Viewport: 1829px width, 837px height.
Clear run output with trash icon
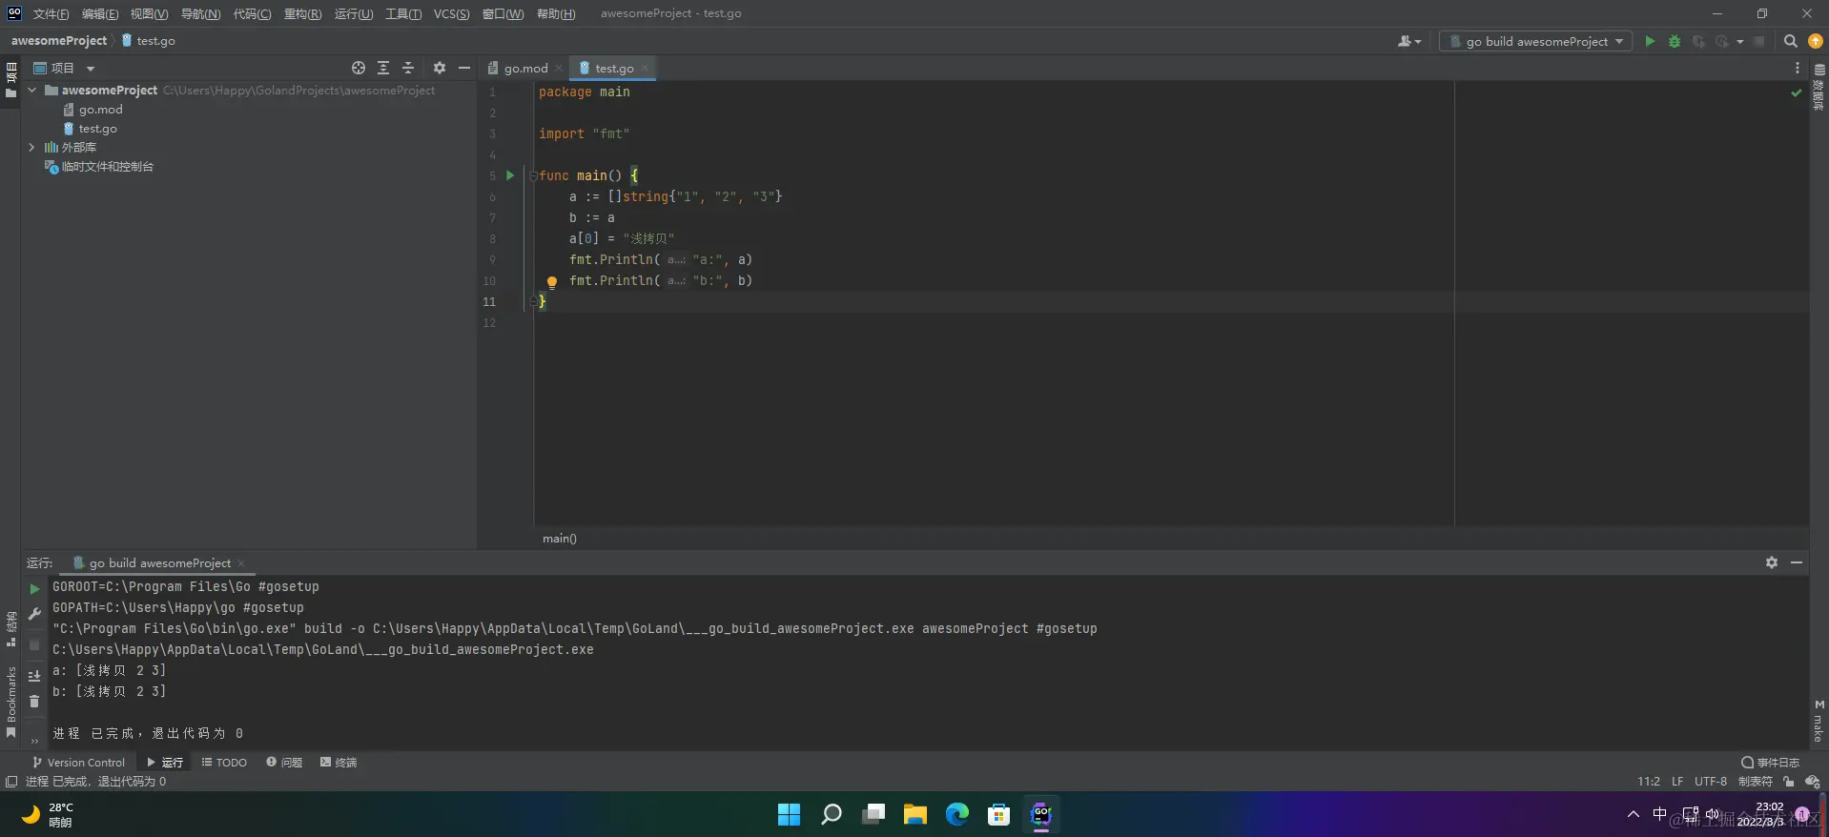(34, 702)
